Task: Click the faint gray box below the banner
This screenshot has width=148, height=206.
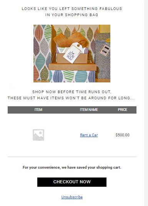Action: [x=13, y=86]
